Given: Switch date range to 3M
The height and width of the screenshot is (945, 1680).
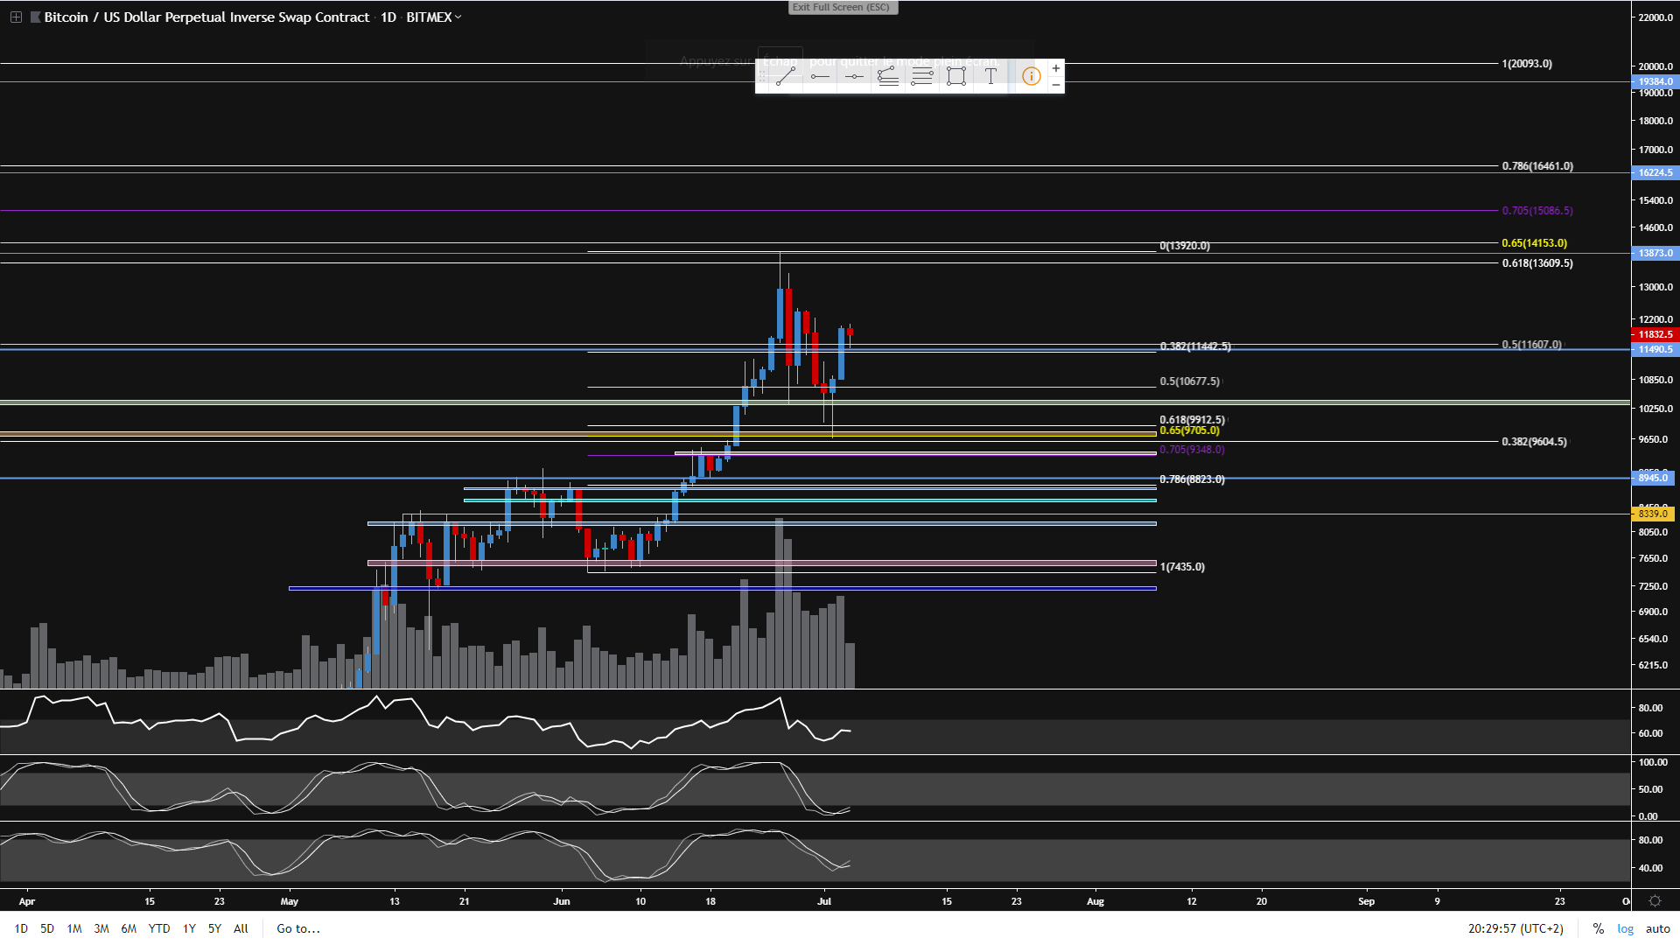Looking at the screenshot, I should (x=101, y=928).
